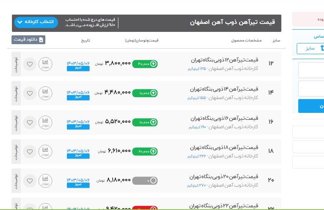
Task: Select the سایز tab in the side panel
Action: [310, 48]
